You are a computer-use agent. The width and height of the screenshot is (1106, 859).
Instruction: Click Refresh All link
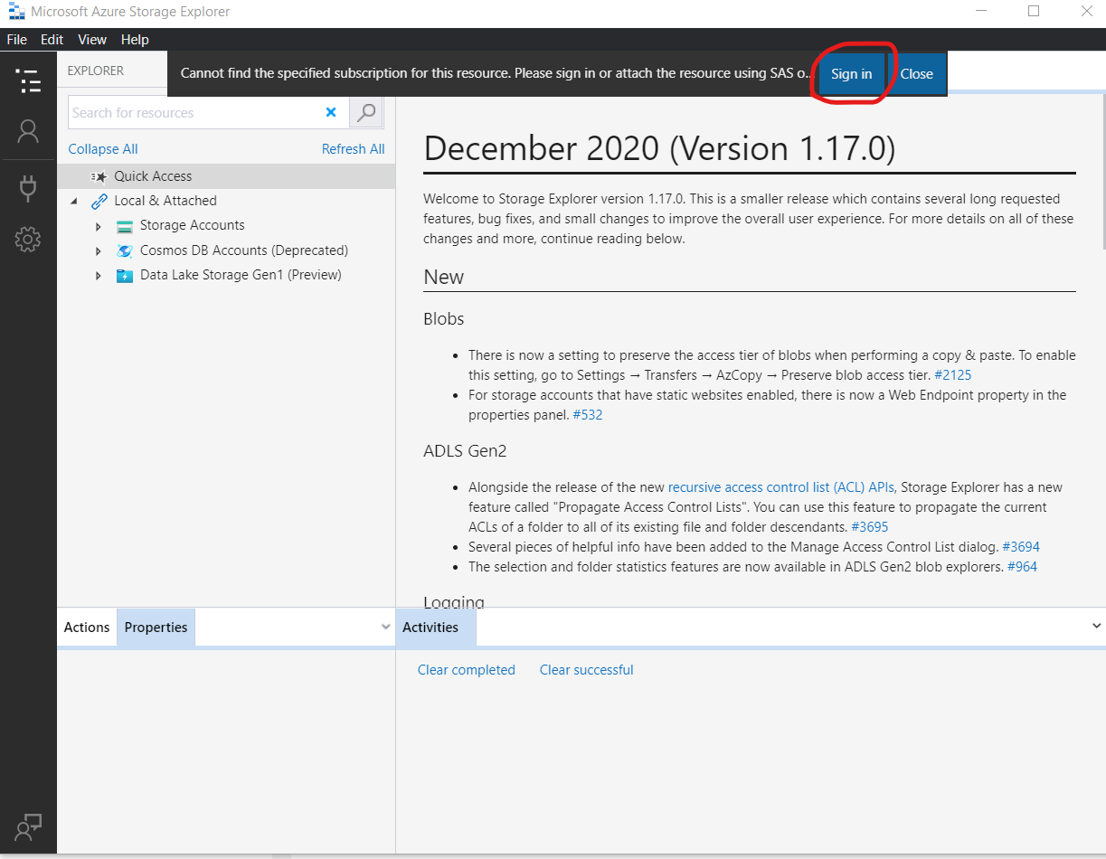(x=353, y=149)
